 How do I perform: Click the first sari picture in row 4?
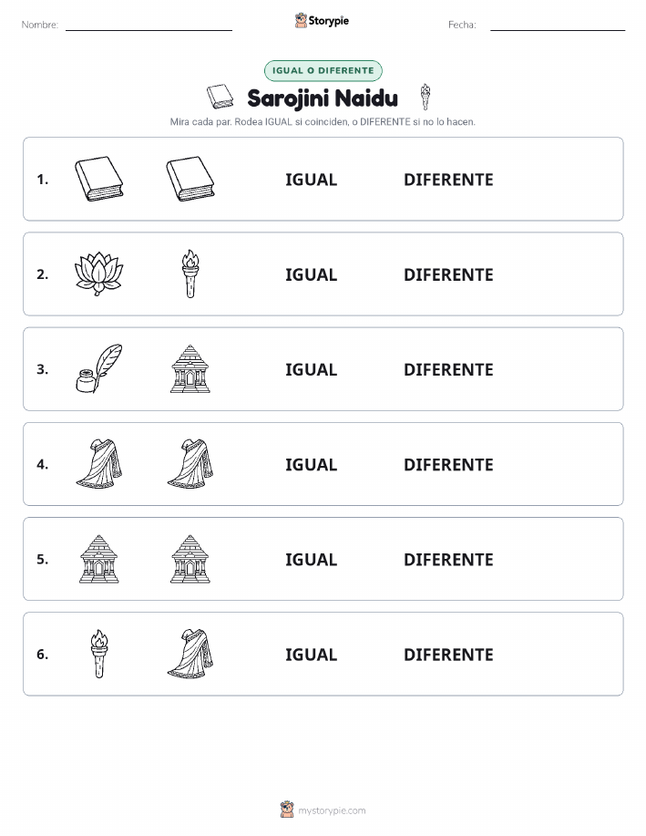(x=98, y=464)
